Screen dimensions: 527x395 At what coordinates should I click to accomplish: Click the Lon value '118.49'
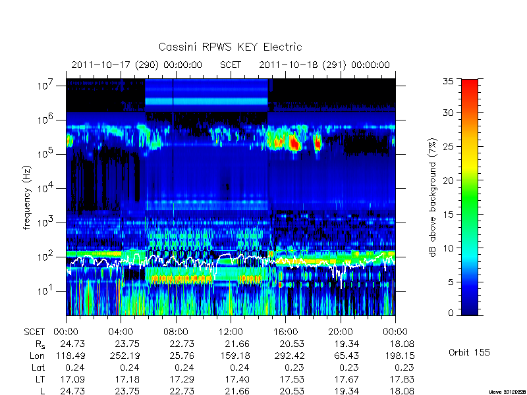click(70, 355)
